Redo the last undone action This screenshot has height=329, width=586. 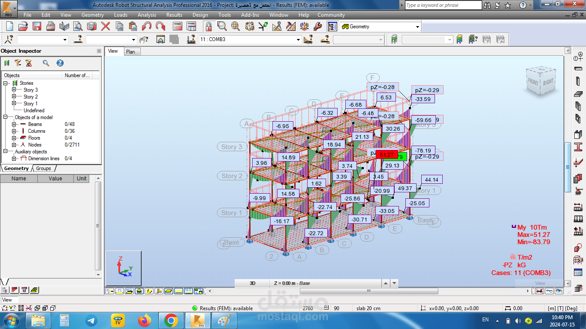(160, 26)
